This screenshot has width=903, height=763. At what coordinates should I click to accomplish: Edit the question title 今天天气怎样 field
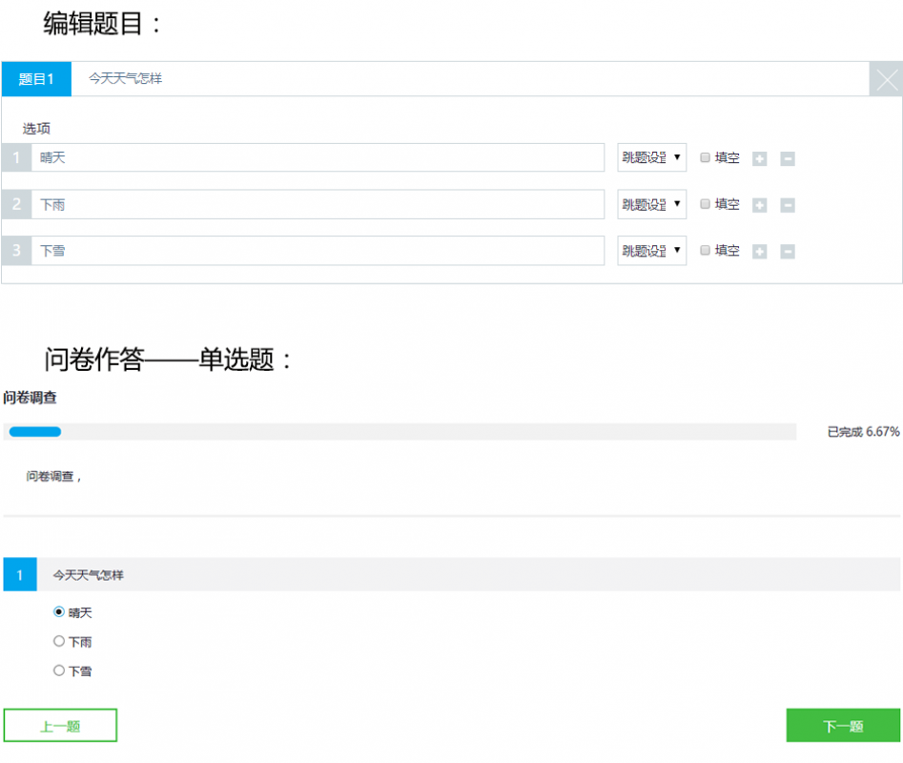[470, 79]
